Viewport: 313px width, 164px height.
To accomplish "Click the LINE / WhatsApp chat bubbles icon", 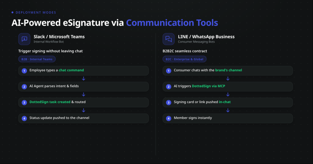I will pyautogui.click(x=168, y=39).
